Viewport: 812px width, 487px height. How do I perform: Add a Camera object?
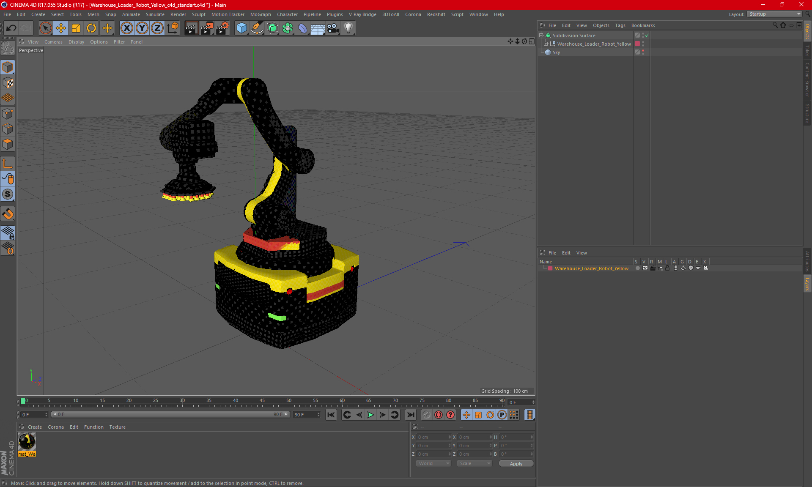click(x=333, y=28)
